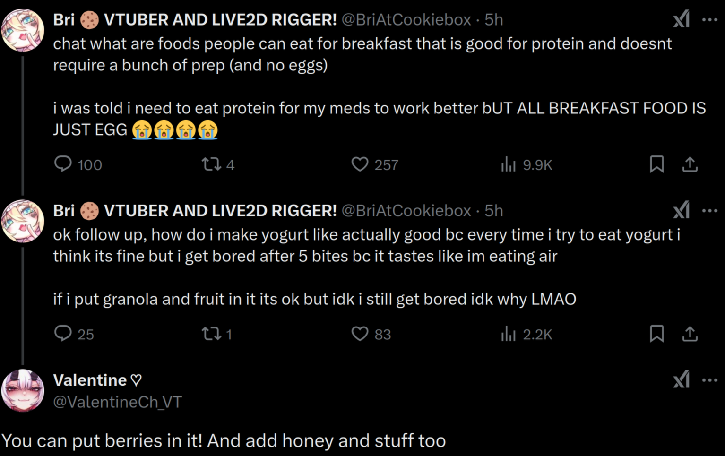Open Grok icon on Valentine's reply
725x456 pixels.
(681, 380)
